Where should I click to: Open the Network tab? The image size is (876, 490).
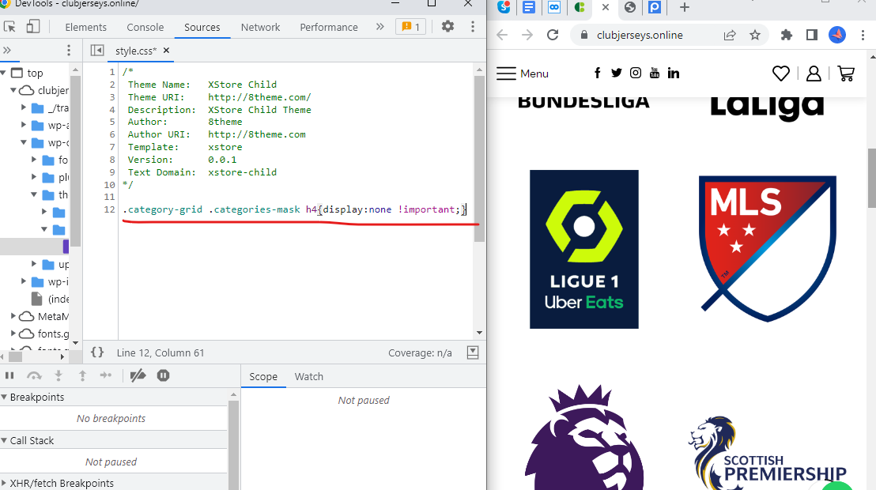(260, 27)
